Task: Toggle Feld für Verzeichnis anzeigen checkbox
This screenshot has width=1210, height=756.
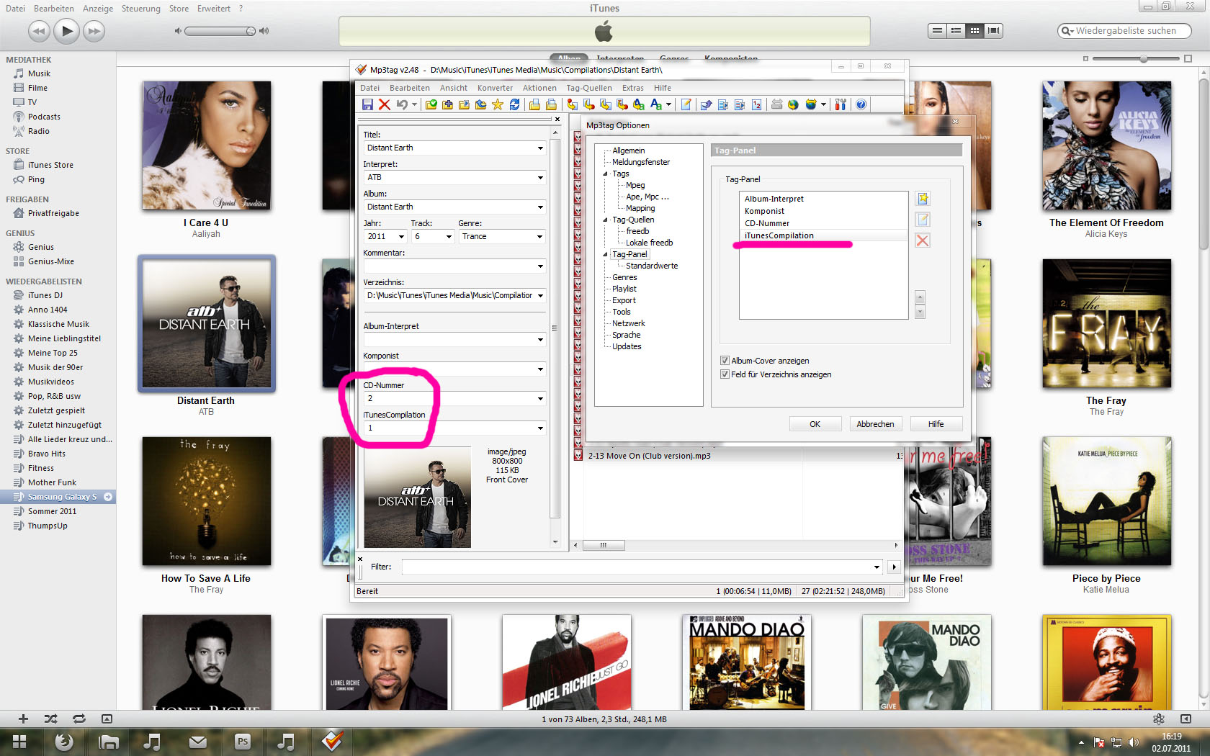Action: 725,374
